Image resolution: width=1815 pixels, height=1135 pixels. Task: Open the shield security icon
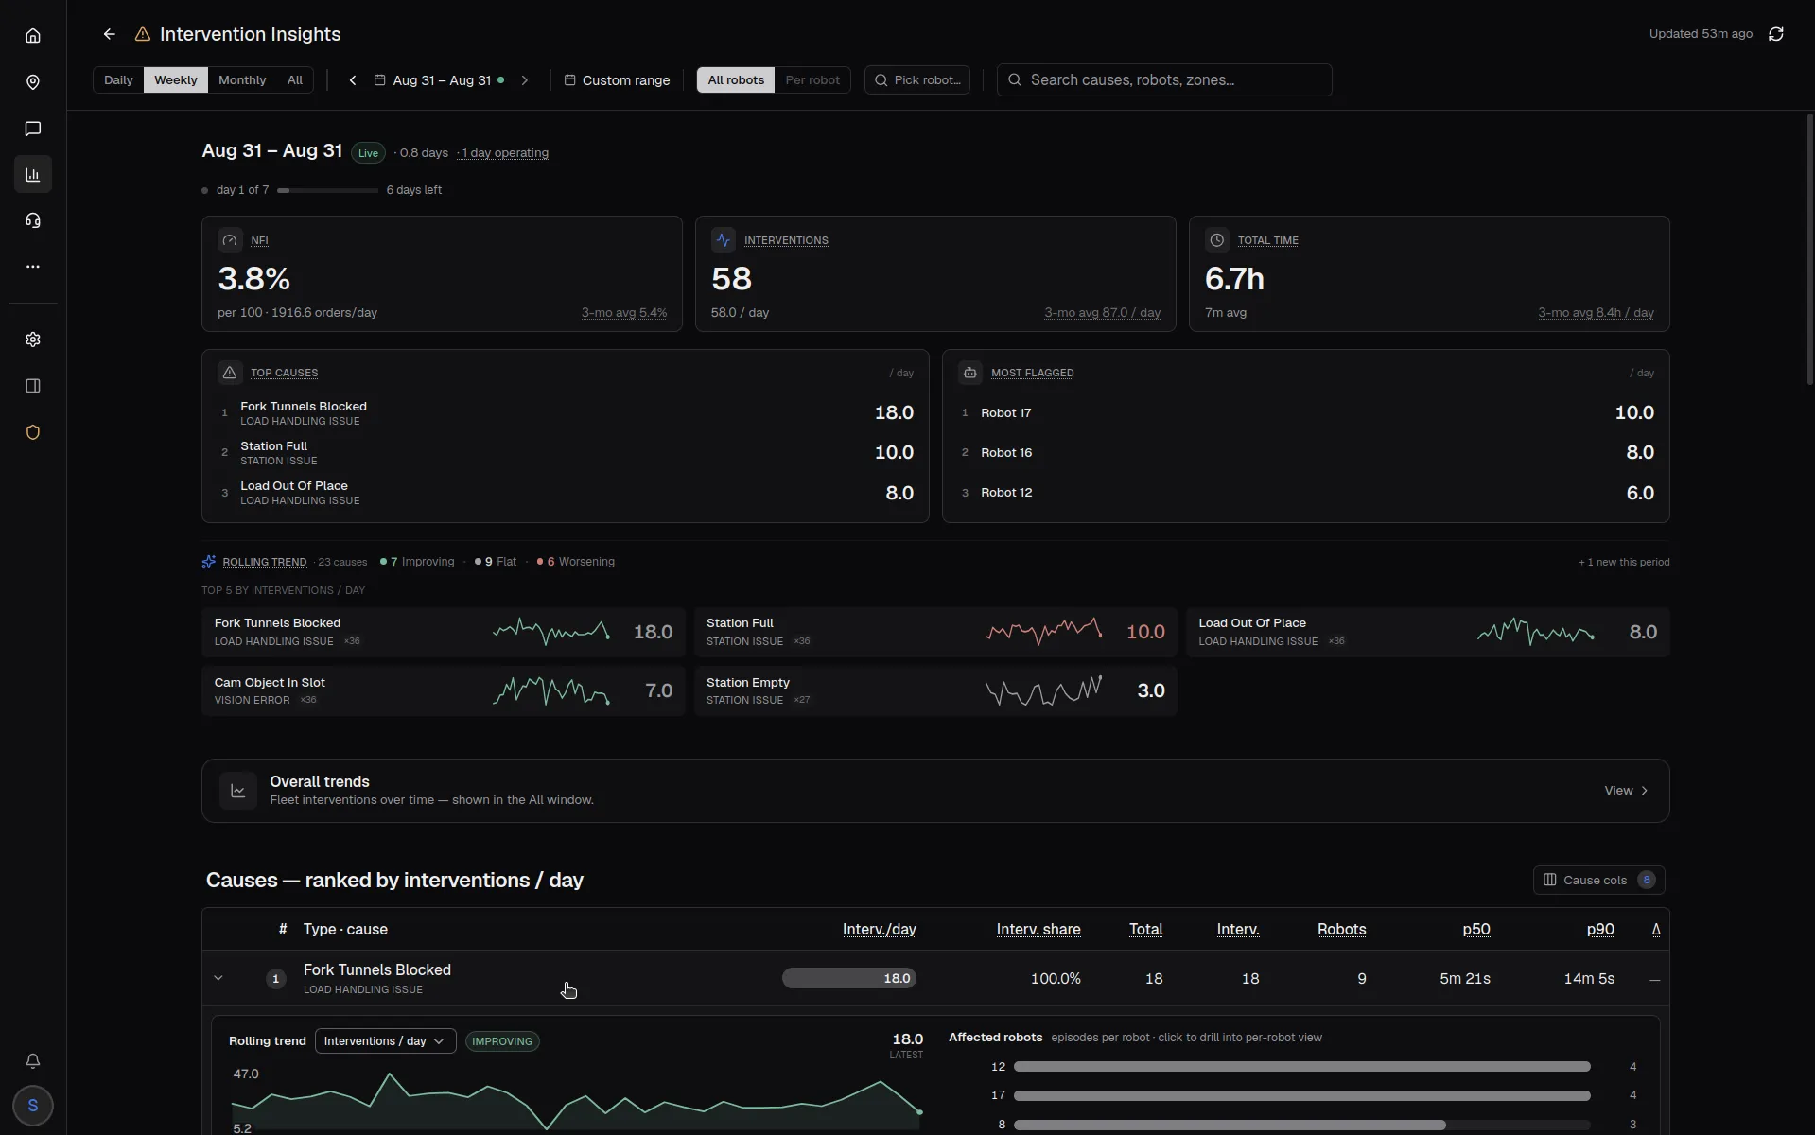pyautogui.click(x=33, y=432)
